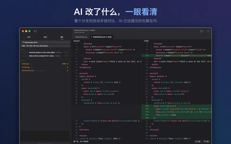Screen dimensions: 231x144
Task: Click the macOS green zoom window button
Action: click(x=29, y=31)
